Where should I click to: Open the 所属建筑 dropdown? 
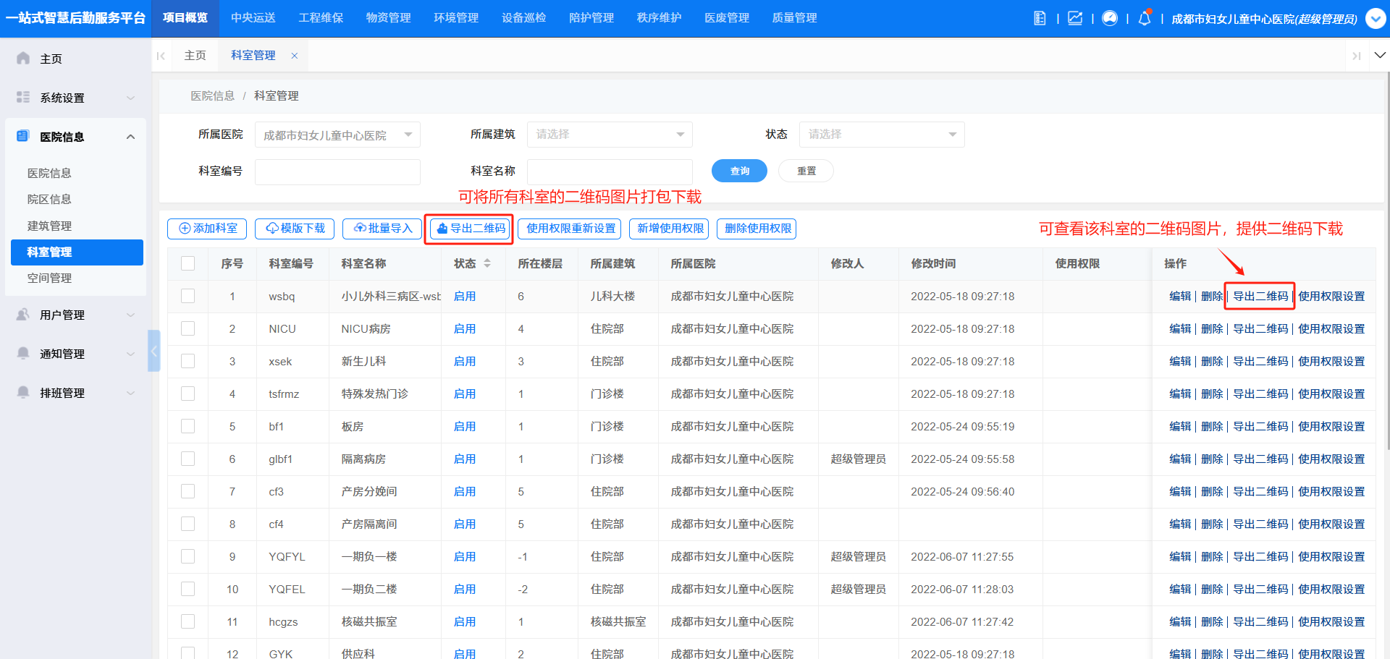[x=610, y=135]
